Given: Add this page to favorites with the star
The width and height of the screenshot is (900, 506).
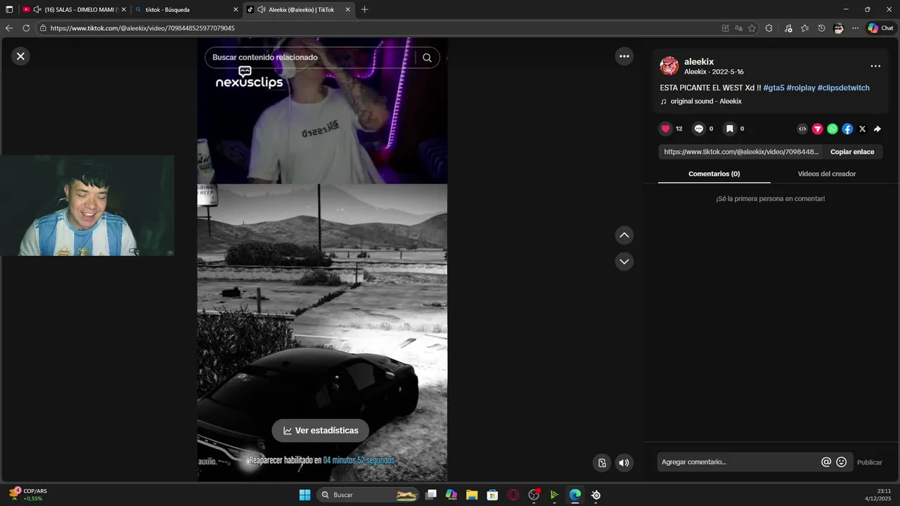Looking at the screenshot, I should (x=752, y=28).
